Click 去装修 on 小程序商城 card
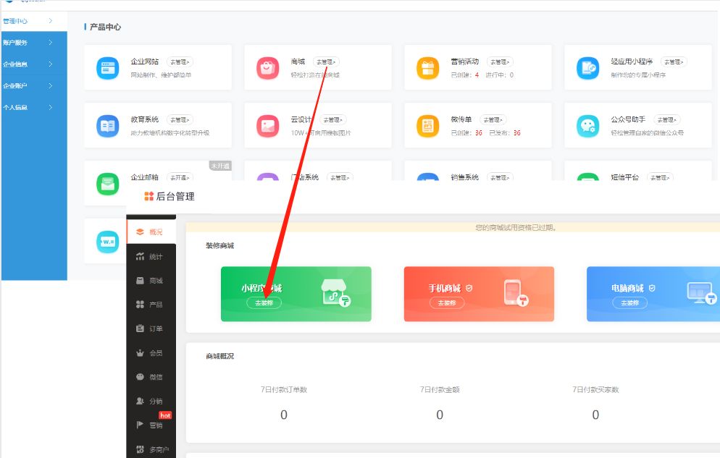 [x=264, y=302]
